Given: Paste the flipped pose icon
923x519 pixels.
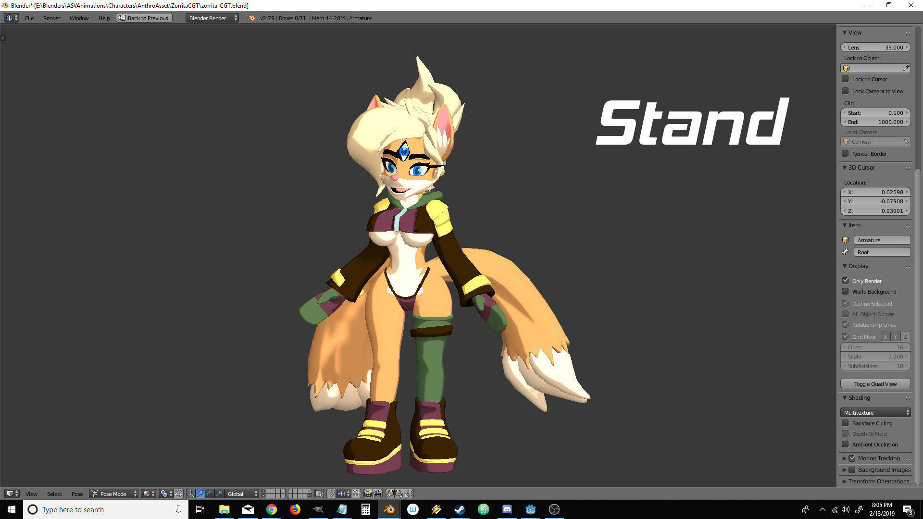Looking at the screenshot, I should point(409,494).
